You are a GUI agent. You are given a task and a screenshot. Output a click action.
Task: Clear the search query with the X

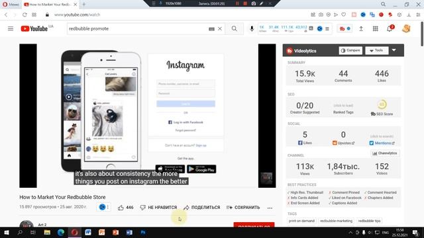[220, 28]
